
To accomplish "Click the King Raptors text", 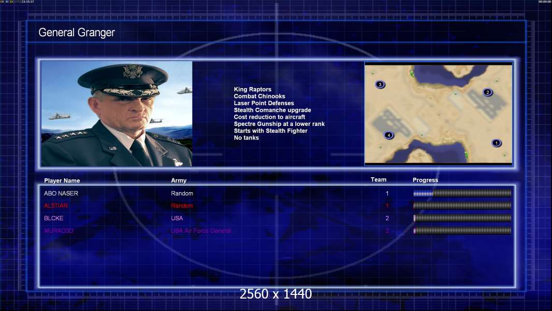I will point(252,90).
